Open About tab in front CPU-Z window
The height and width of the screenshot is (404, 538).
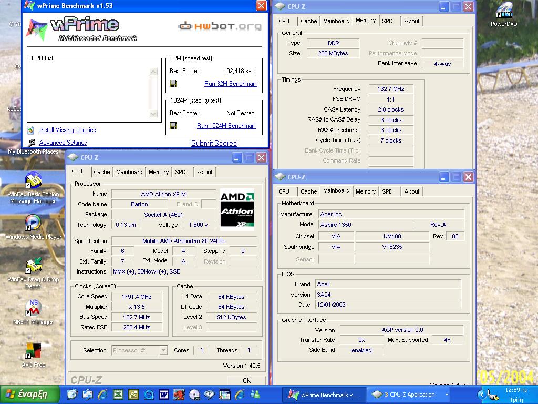pyautogui.click(x=205, y=172)
